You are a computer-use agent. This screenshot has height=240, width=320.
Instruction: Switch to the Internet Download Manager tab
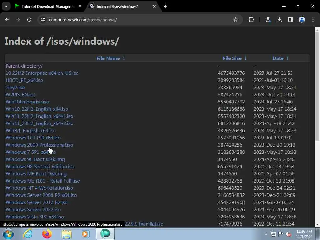pyautogui.click(x=48, y=6)
